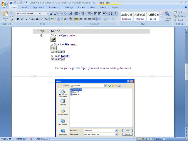Click Replace in Editing group

tap(179, 16)
